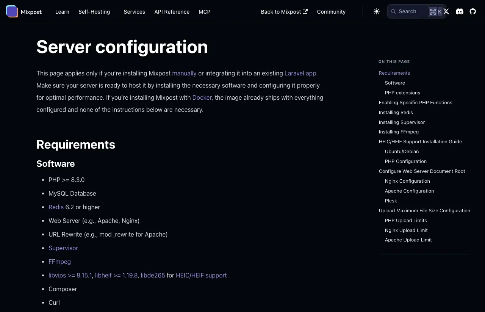485x312 pixels.
Task: Focus the Search input field
Action: pos(416,11)
